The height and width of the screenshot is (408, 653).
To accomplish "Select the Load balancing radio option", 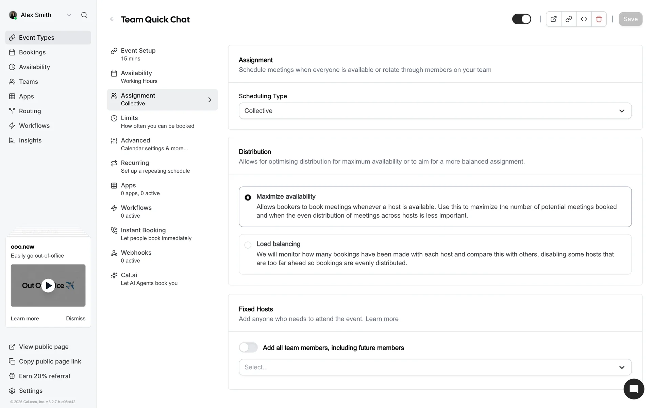I will 248,245.
